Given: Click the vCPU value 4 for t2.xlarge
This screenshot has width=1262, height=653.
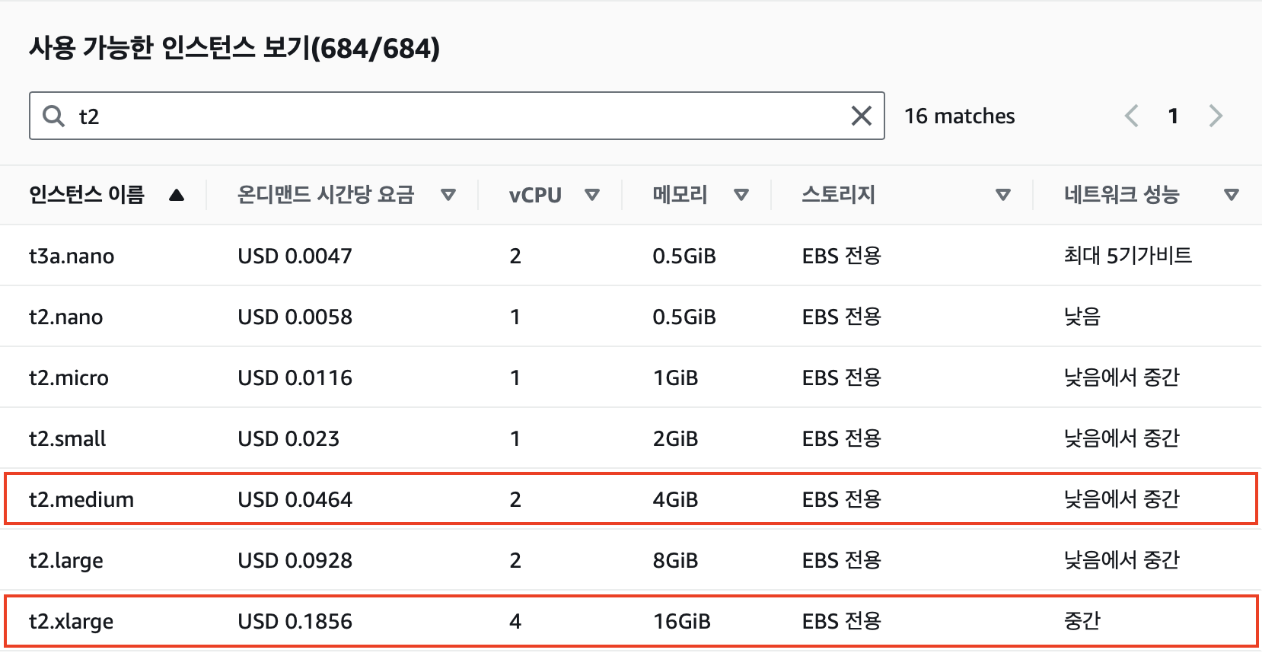Looking at the screenshot, I should click(x=515, y=621).
